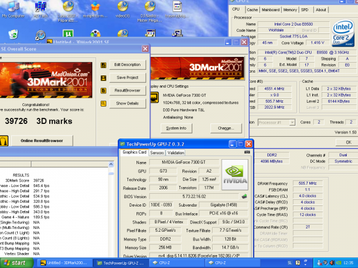Screen dimensions: 358x268
Task: Switch to Mainboard tab in CPU-Z
Action: tap(271, 10)
